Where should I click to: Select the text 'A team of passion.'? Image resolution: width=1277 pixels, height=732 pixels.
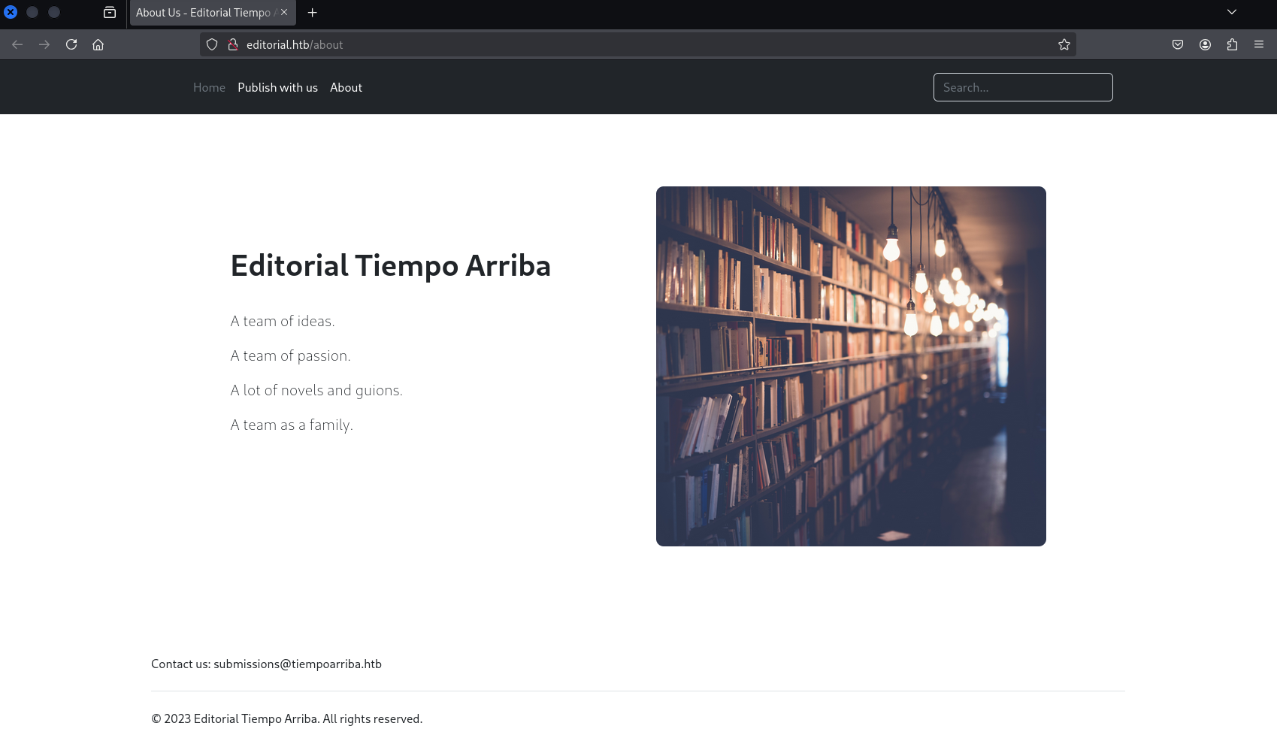click(x=290, y=356)
